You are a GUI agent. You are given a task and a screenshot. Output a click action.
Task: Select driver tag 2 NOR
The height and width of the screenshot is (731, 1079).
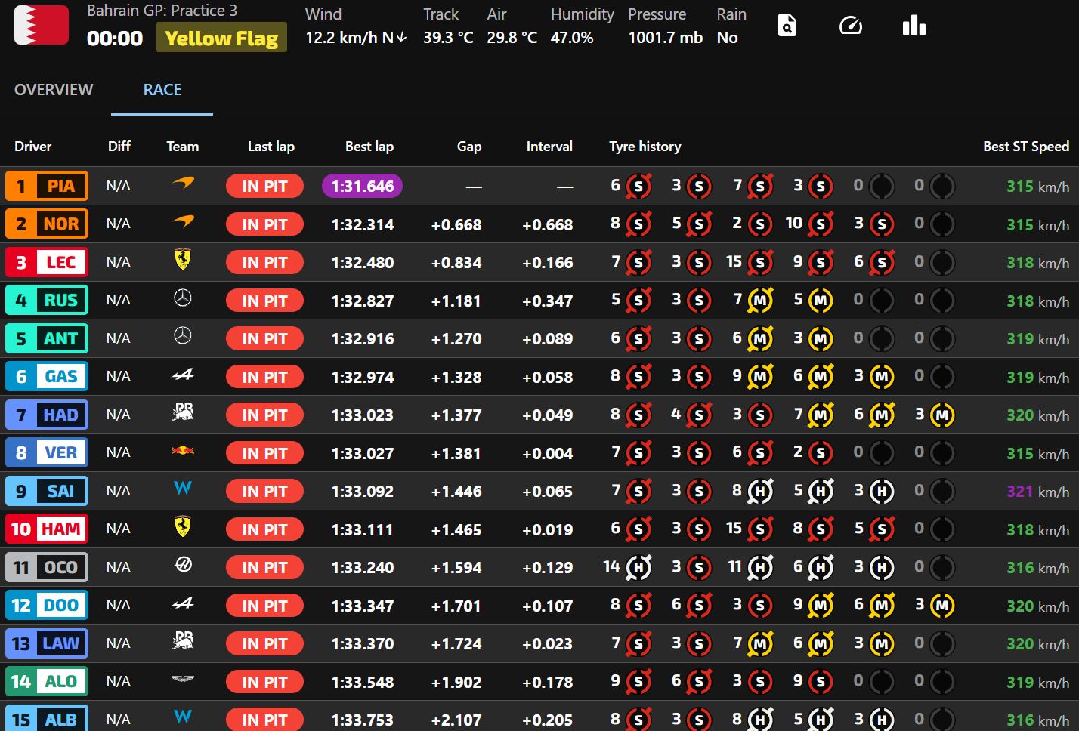(x=47, y=224)
